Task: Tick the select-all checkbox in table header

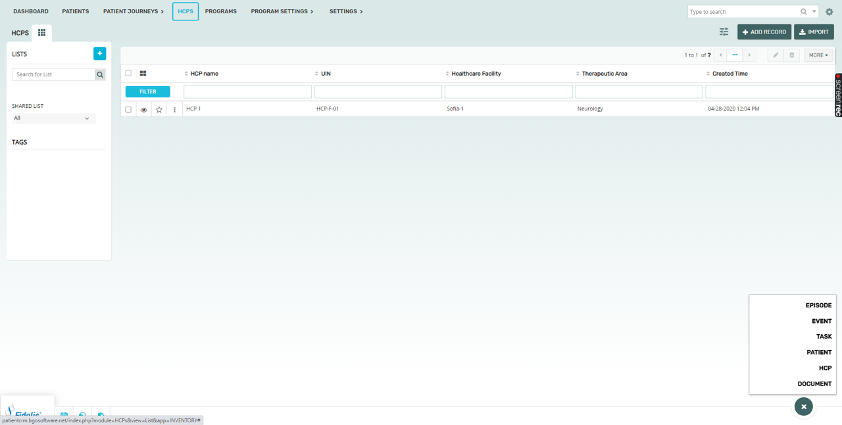Action: tap(128, 74)
